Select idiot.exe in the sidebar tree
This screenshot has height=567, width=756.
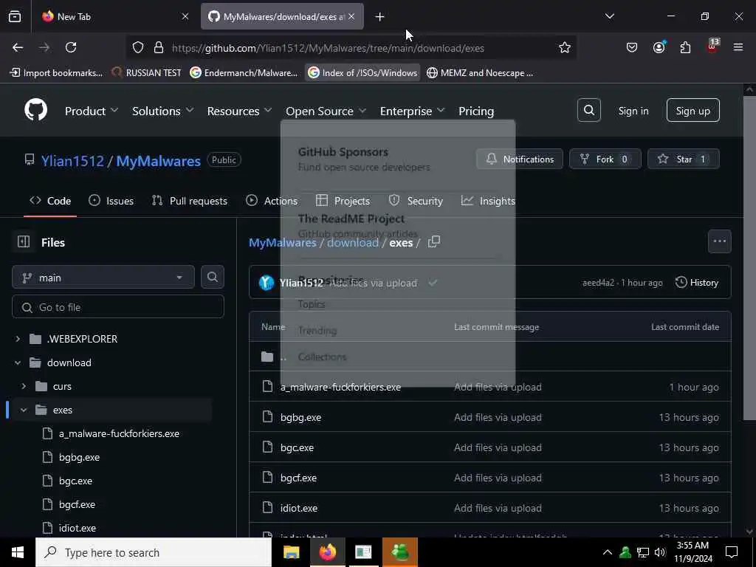coord(77,528)
